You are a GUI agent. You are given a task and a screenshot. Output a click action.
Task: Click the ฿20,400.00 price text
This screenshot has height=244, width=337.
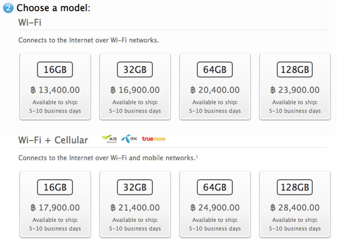(x=215, y=90)
